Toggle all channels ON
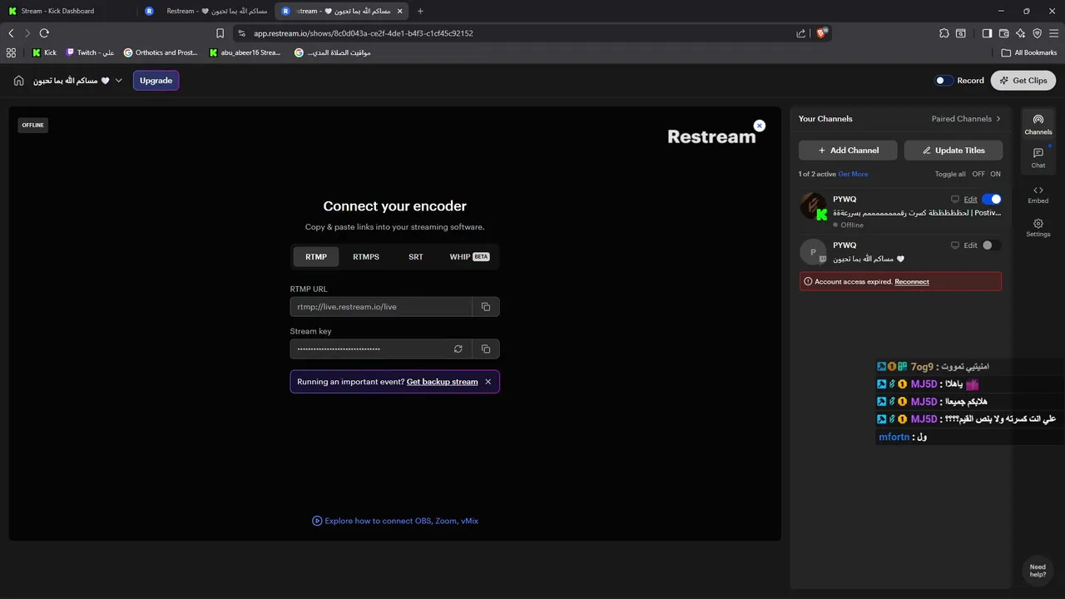The width and height of the screenshot is (1065, 599). [x=995, y=174]
